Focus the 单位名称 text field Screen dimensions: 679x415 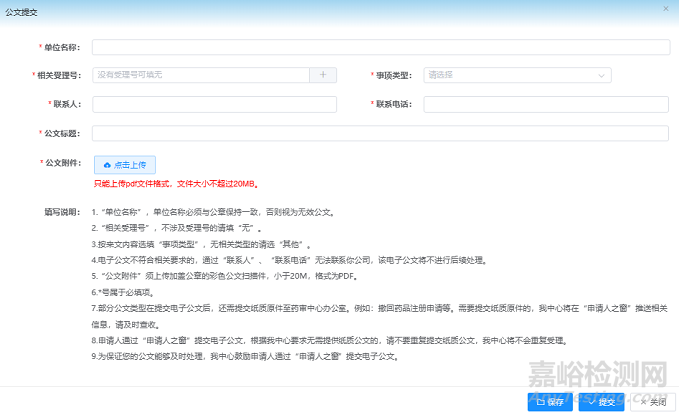point(379,47)
